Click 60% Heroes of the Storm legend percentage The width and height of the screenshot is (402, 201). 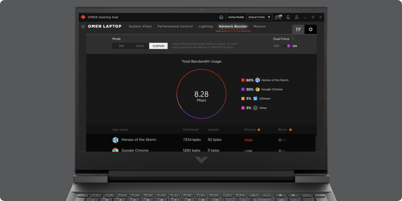250,80
